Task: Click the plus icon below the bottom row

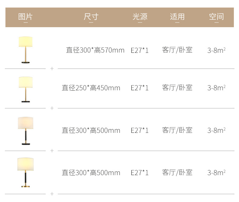Action: tap(52, 194)
